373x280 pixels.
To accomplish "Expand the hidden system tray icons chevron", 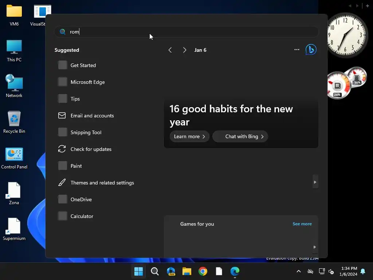I will tap(299, 271).
